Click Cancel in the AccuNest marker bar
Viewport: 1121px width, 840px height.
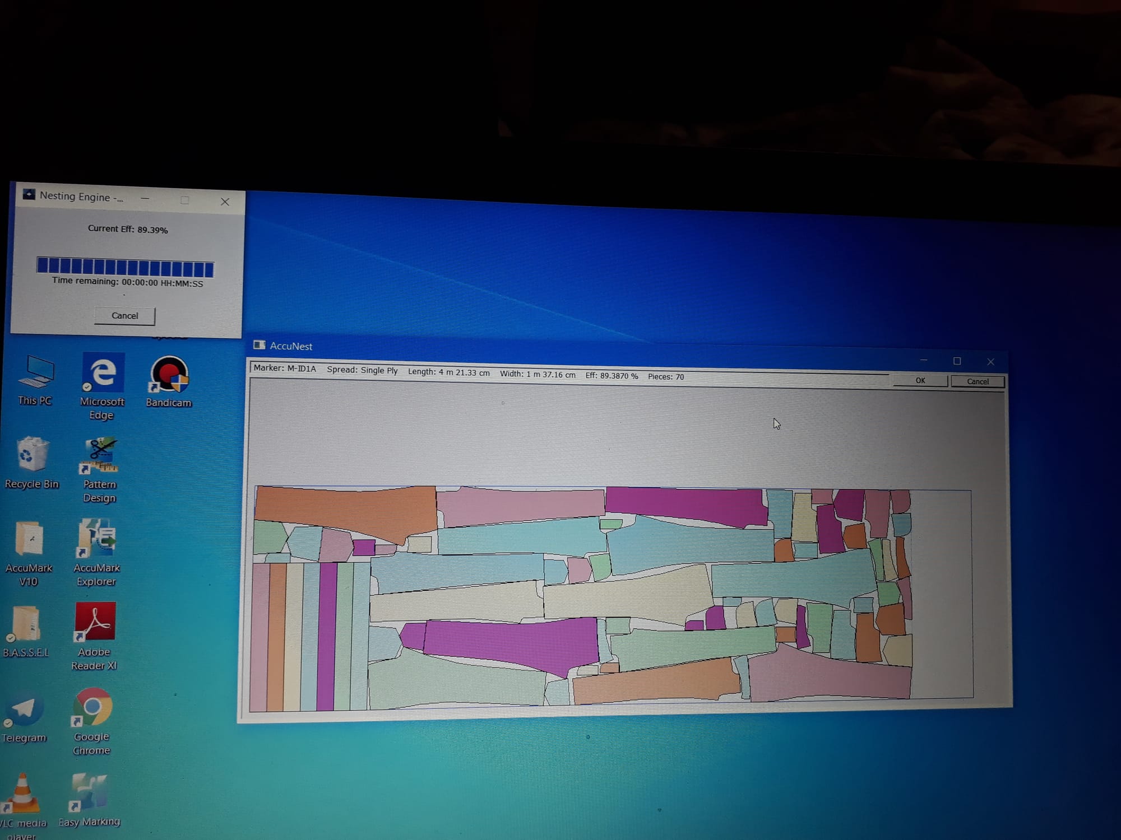point(978,382)
